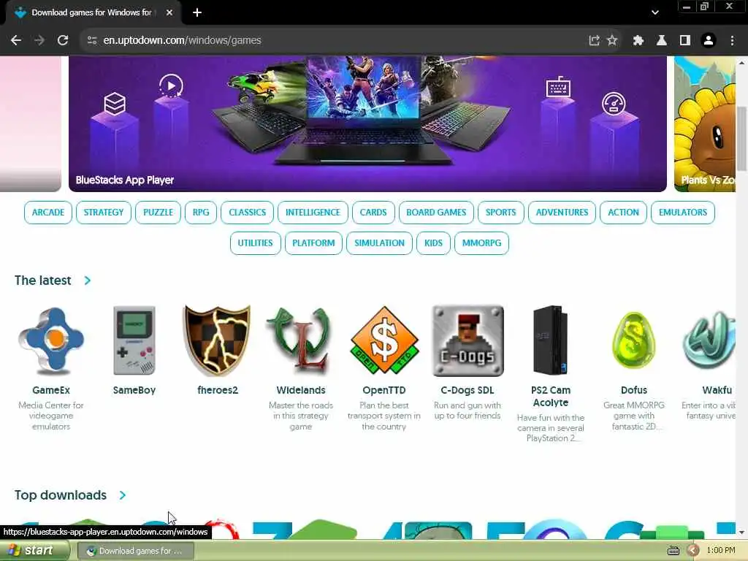Open the KIDS category
Image resolution: width=748 pixels, height=561 pixels.
pyautogui.click(x=433, y=243)
